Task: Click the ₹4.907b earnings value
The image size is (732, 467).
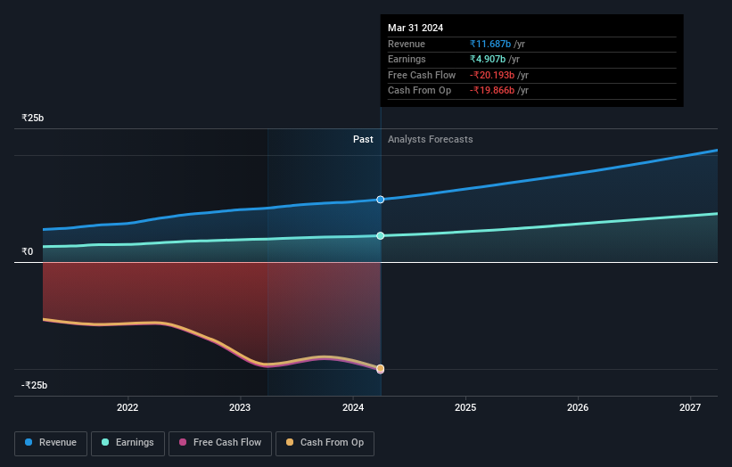Action: (488, 59)
